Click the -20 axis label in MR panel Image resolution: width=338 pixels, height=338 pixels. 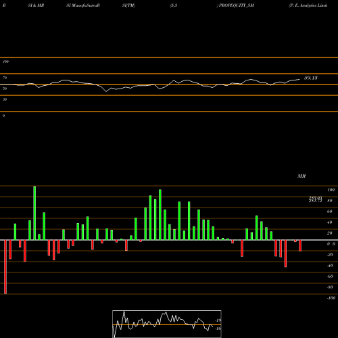[x=330, y=255]
